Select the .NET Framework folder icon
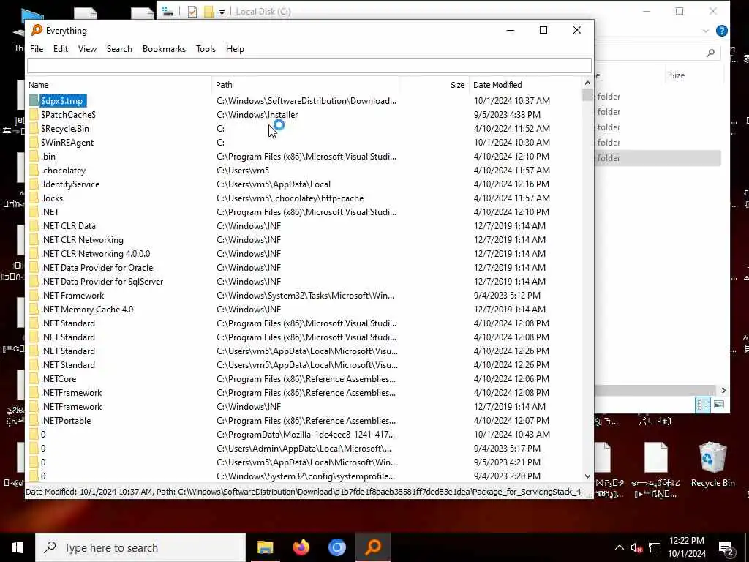Screen dimensions: 749x562 pos(34,296)
